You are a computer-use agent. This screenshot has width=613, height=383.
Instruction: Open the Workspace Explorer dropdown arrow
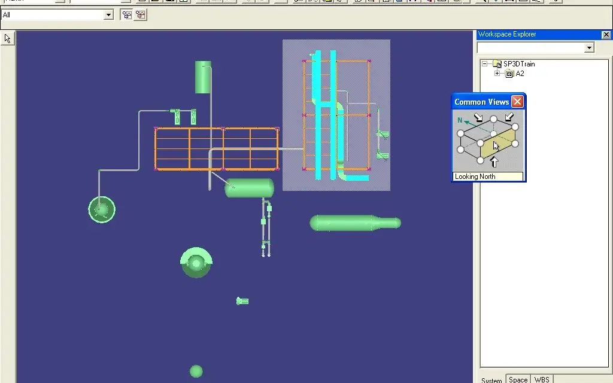[589, 48]
